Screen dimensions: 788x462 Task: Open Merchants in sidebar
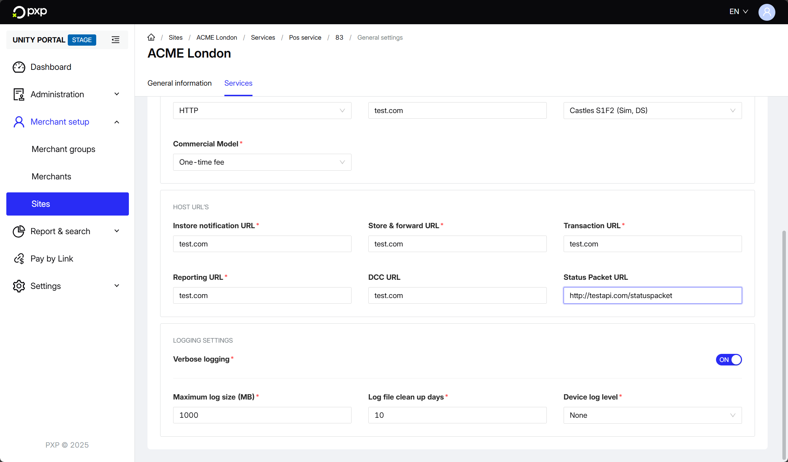tap(51, 177)
